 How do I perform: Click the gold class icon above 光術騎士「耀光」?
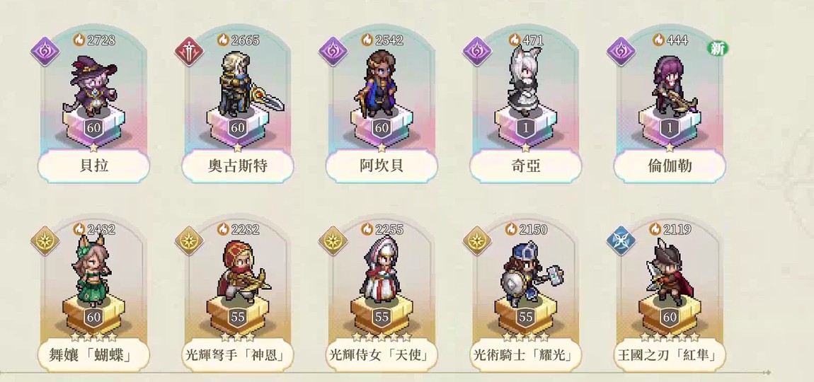(477, 241)
